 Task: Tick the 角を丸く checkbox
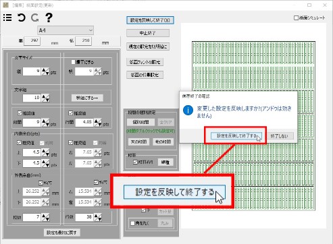(132, 223)
